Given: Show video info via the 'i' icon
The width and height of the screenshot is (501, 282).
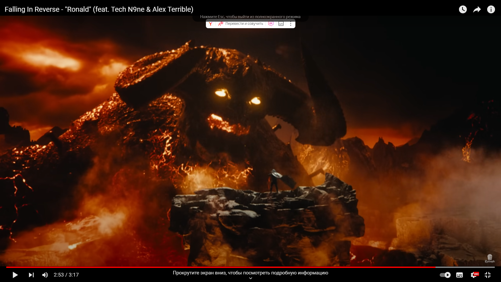Looking at the screenshot, I should point(491,10).
